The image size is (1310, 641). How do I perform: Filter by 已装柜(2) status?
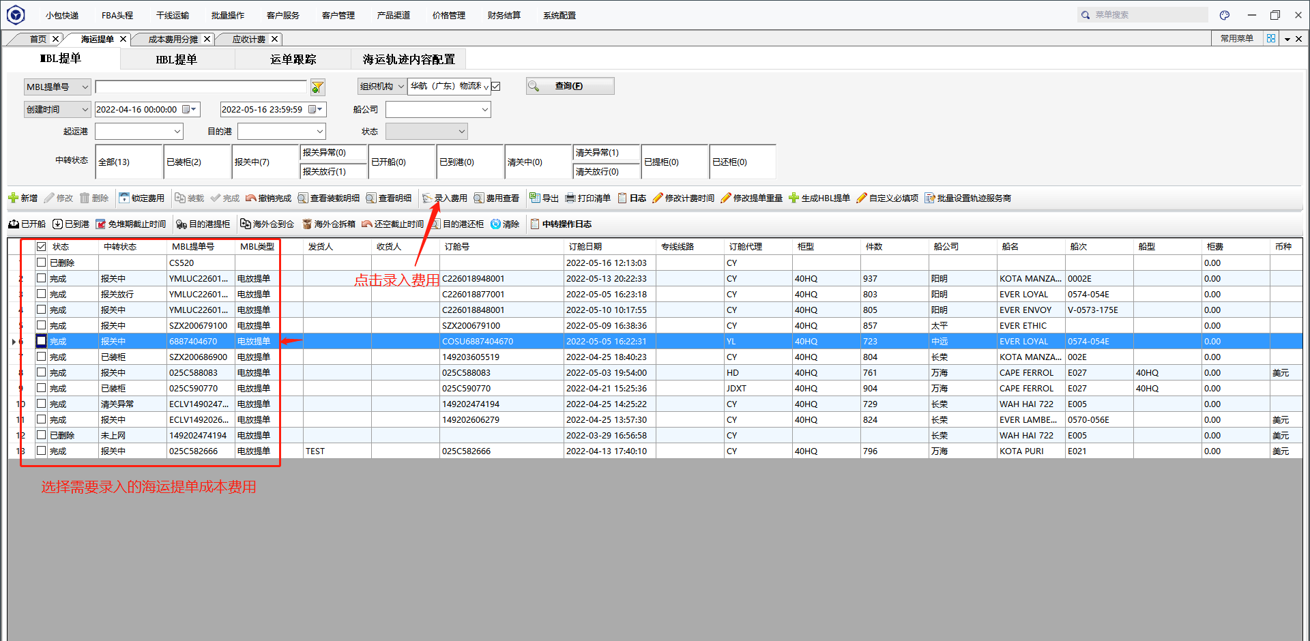(x=197, y=162)
